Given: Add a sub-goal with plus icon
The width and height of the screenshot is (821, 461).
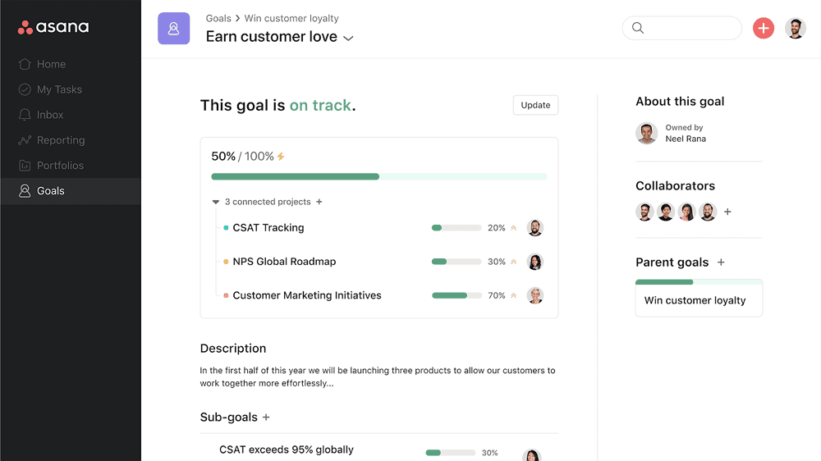Looking at the screenshot, I should coord(266,417).
